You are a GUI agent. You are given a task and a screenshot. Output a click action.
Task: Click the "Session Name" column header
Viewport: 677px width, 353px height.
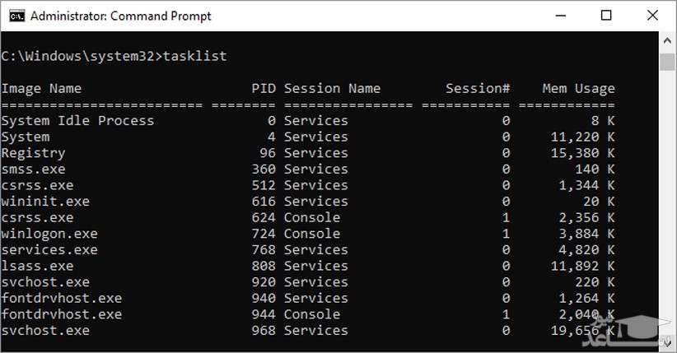pos(332,88)
